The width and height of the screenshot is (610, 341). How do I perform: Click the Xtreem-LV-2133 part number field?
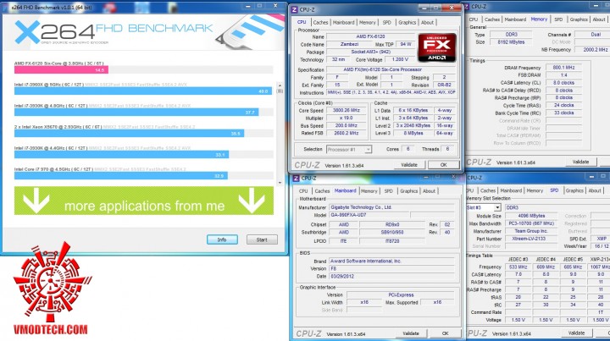531,239
